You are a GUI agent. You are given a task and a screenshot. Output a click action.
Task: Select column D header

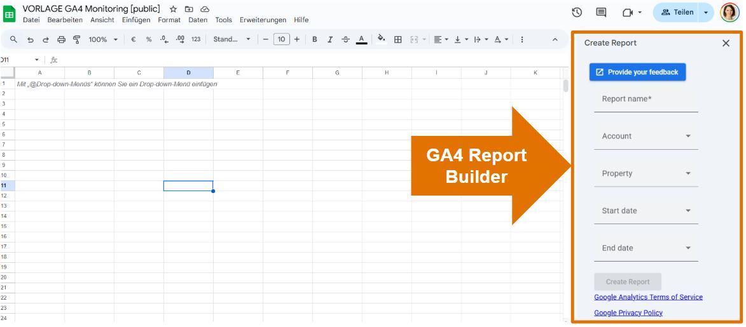click(188, 73)
